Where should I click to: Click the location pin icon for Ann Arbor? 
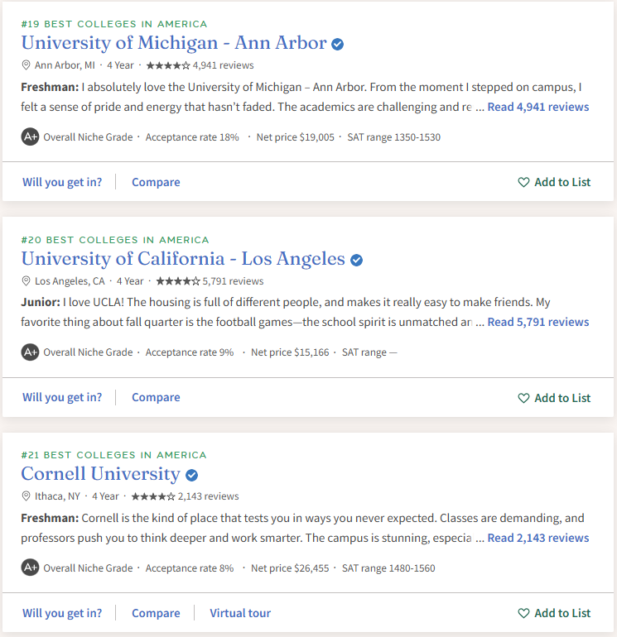click(x=26, y=65)
